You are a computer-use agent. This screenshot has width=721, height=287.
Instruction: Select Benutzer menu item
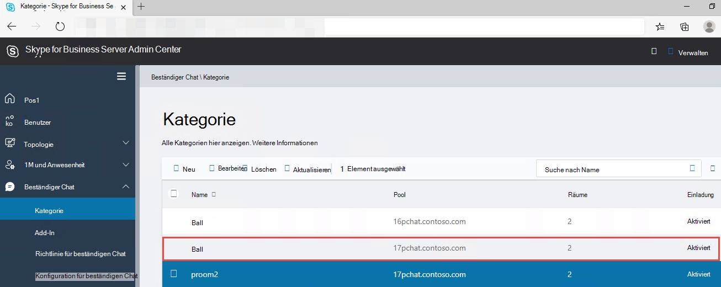pos(38,122)
